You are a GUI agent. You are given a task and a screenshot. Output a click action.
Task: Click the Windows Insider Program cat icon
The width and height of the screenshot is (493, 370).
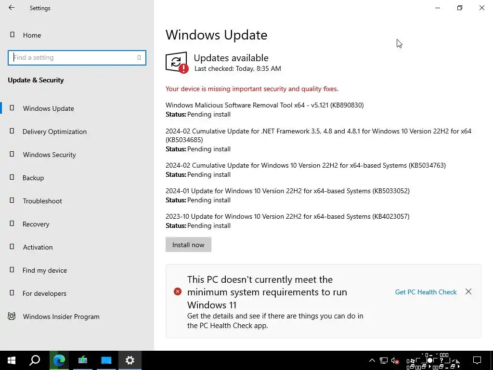coord(12,316)
